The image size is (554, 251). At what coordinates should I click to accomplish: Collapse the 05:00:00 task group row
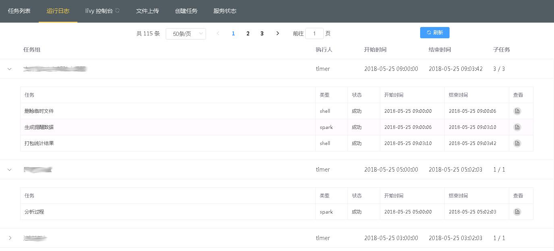(10, 170)
